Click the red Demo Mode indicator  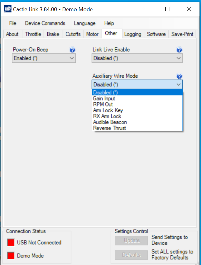pyautogui.click(x=11, y=256)
